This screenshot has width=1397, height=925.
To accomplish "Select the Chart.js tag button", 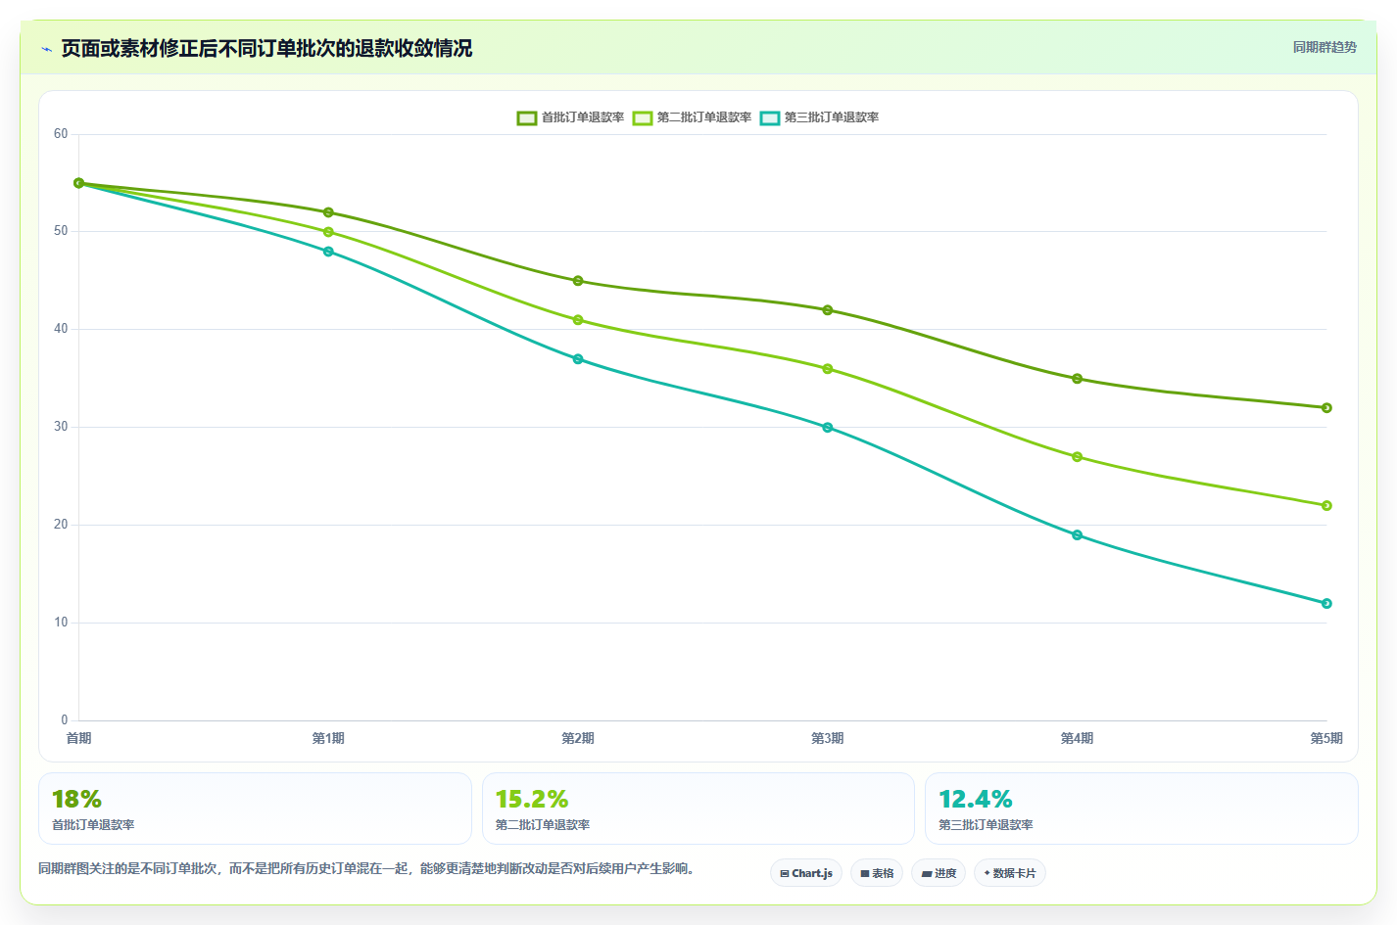I will [x=806, y=873].
